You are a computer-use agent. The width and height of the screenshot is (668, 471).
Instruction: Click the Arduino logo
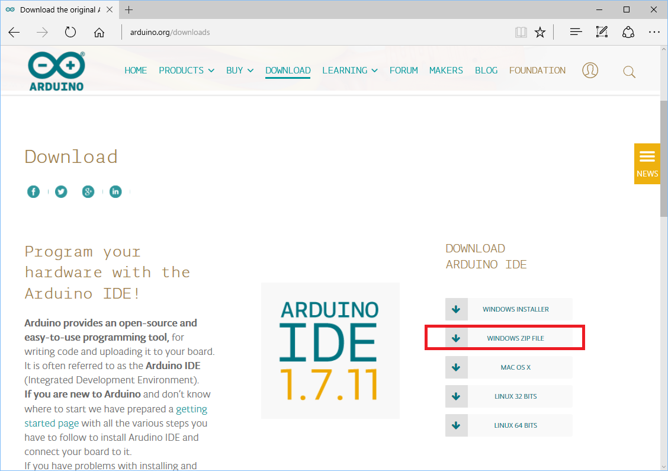pyautogui.click(x=56, y=69)
